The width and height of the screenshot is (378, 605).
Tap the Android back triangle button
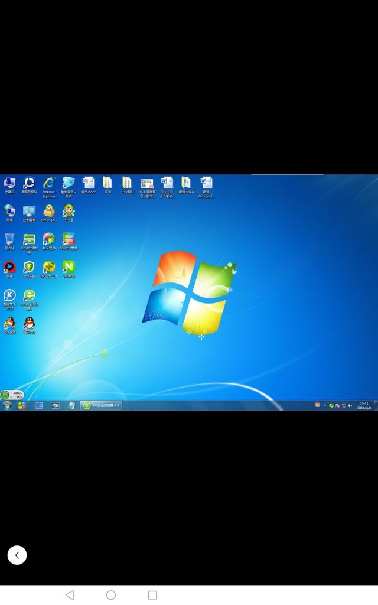70,595
